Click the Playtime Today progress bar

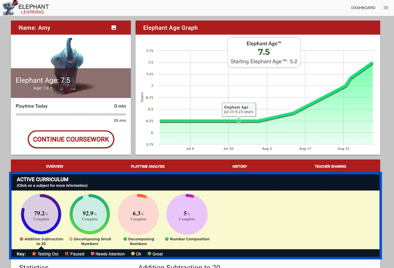(x=71, y=115)
